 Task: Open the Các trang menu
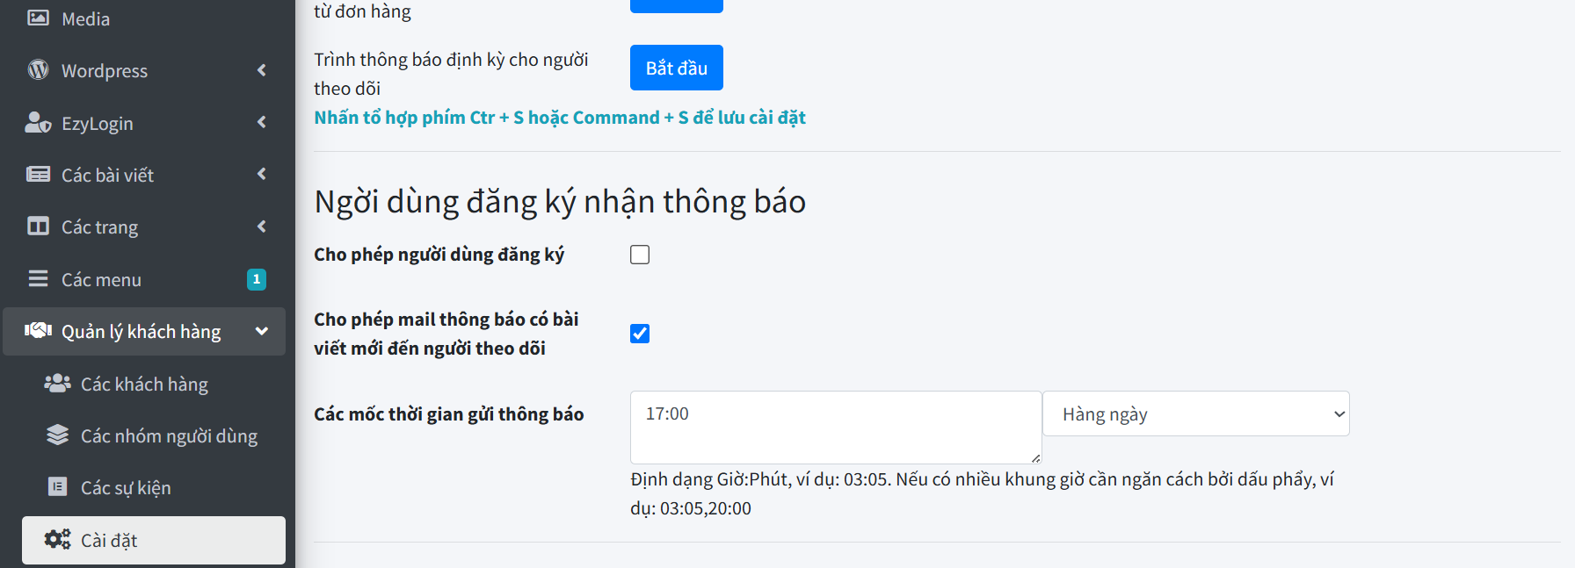coord(144,226)
